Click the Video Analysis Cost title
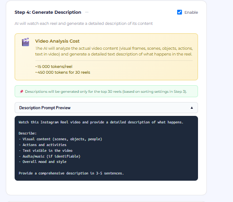233x202 pixels. pos(57,41)
